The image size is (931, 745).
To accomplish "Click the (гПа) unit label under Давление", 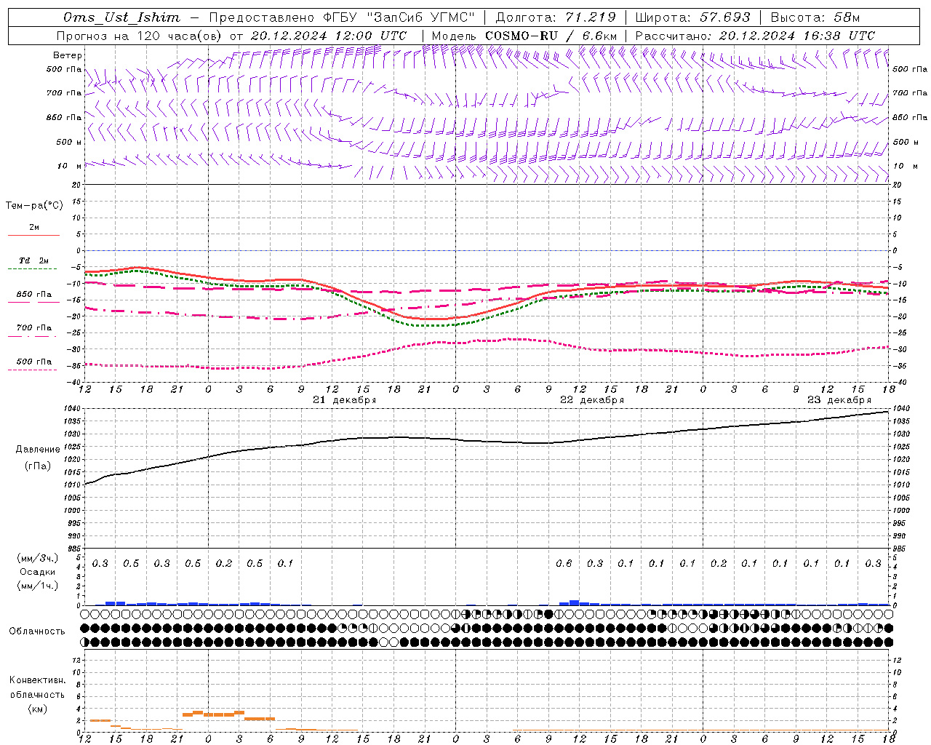I will 37,466.
